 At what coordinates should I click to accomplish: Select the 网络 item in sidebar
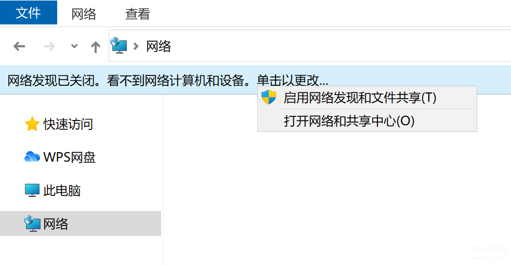tap(81, 223)
